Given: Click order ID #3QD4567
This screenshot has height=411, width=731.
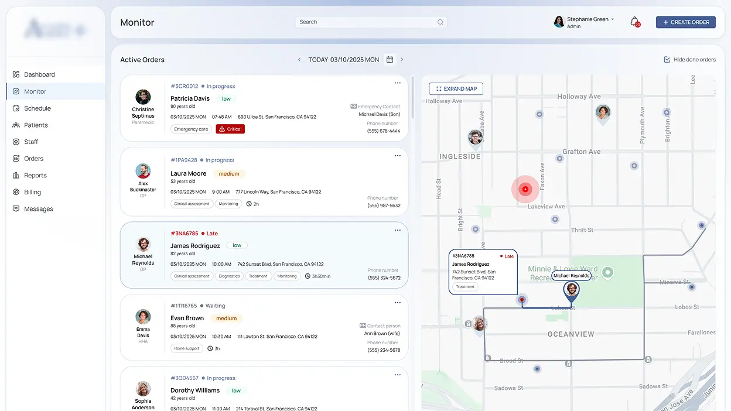Looking at the screenshot, I should 185,378.
